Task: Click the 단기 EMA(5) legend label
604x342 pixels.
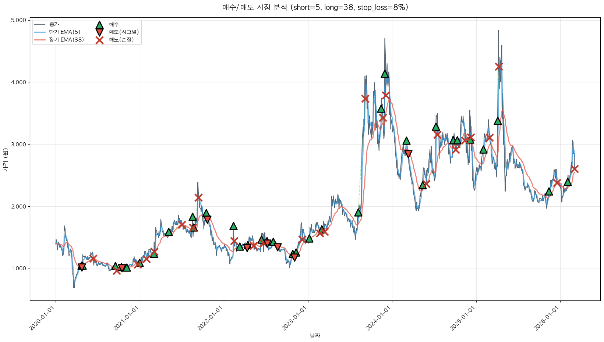Action: point(64,32)
